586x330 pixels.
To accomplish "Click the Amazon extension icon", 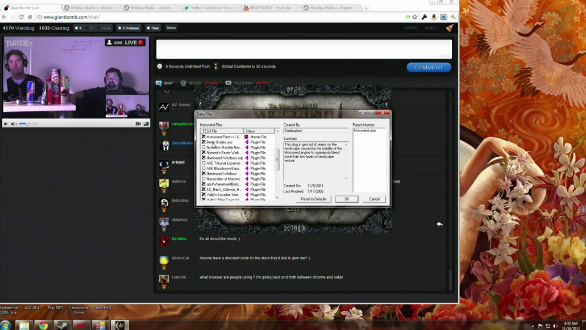I will (x=434, y=17).
